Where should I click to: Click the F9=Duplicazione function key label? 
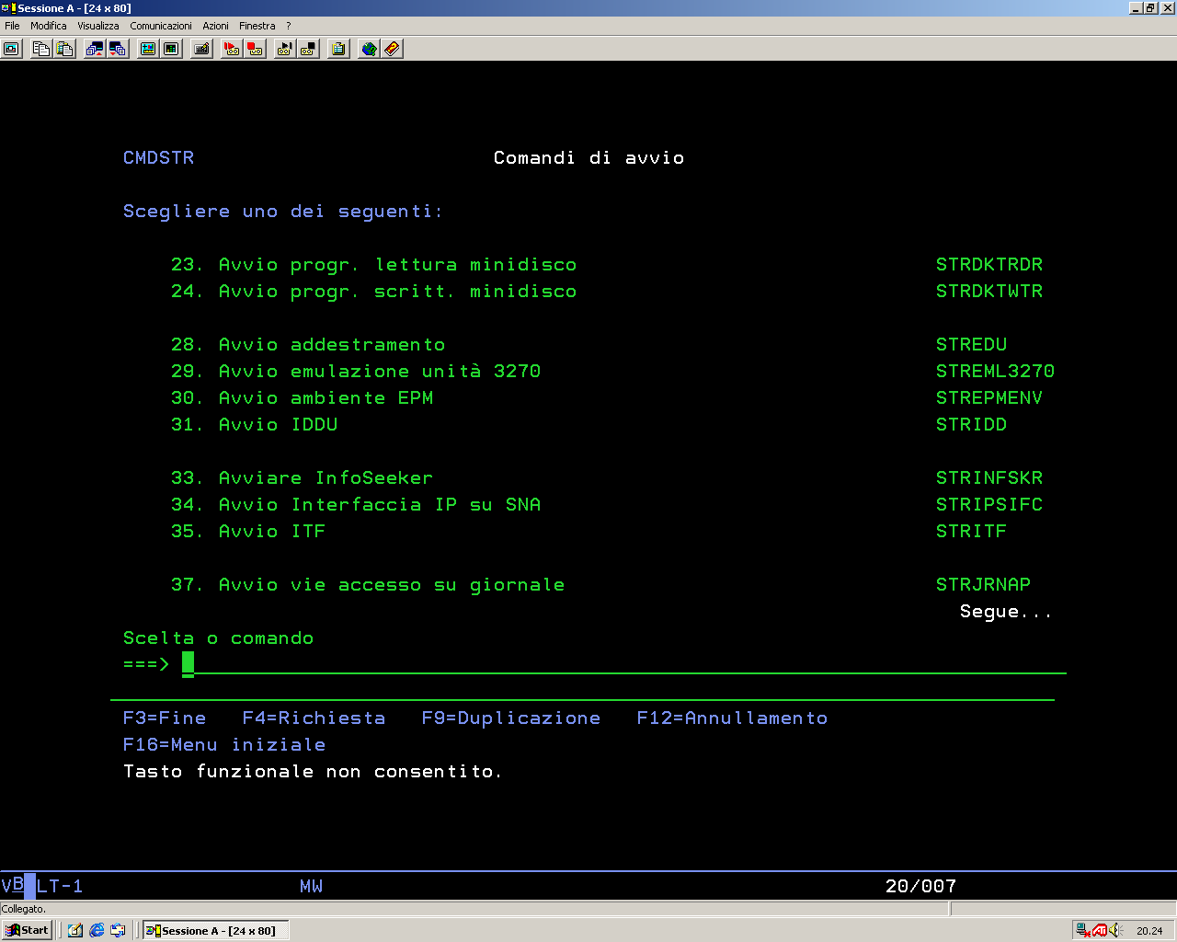(511, 718)
